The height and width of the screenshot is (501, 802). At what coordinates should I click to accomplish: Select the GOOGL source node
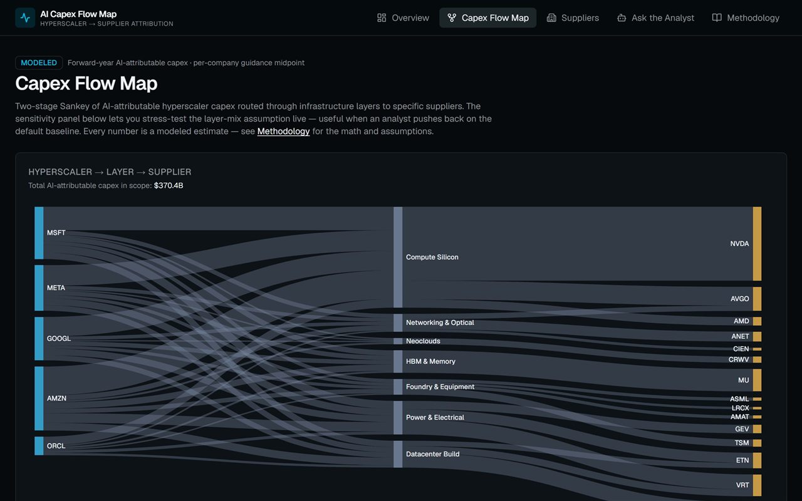pos(39,339)
